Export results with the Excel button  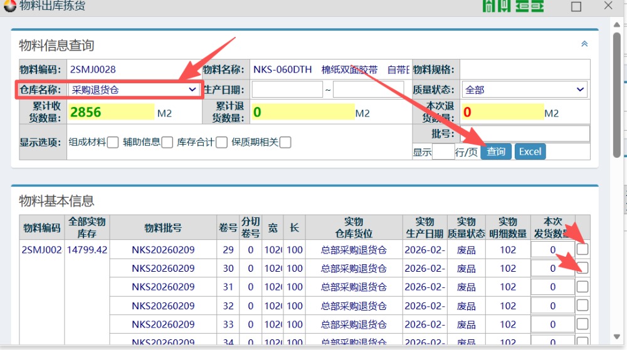(x=530, y=152)
